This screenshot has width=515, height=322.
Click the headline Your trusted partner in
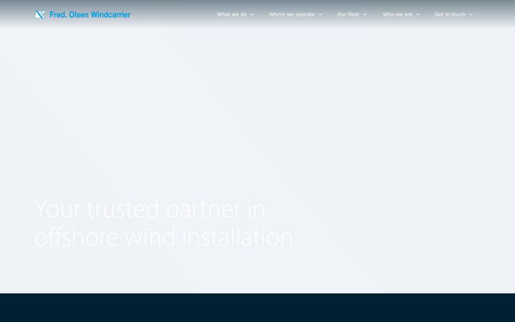coord(149,209)
